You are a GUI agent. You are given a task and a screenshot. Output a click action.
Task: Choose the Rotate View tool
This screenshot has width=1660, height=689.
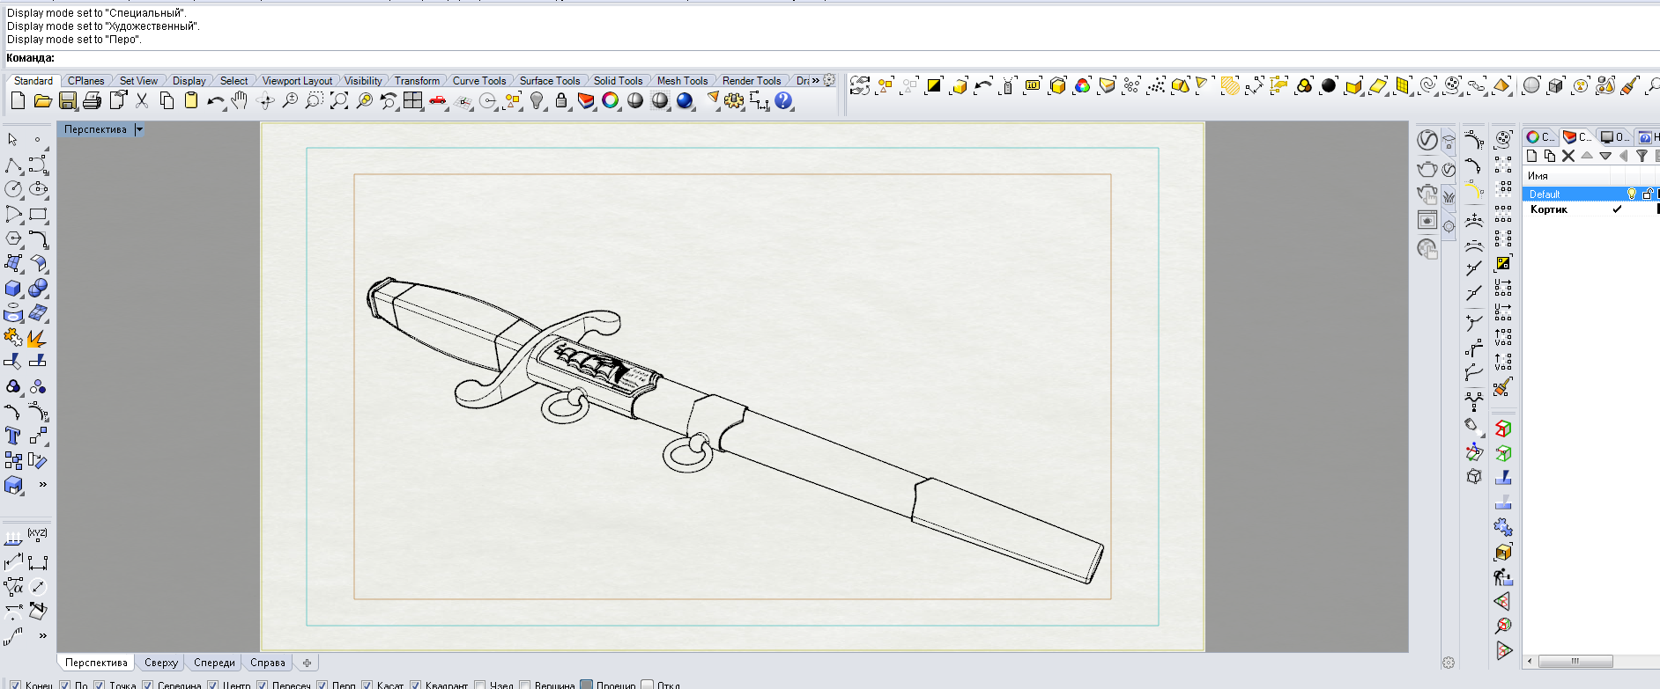(x=265, y=101)
